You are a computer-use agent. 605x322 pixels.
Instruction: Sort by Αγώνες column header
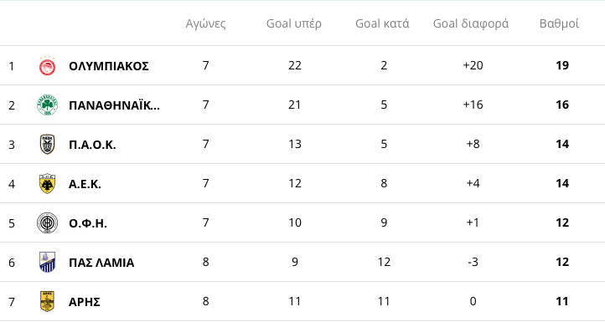(x=205, y=24)
